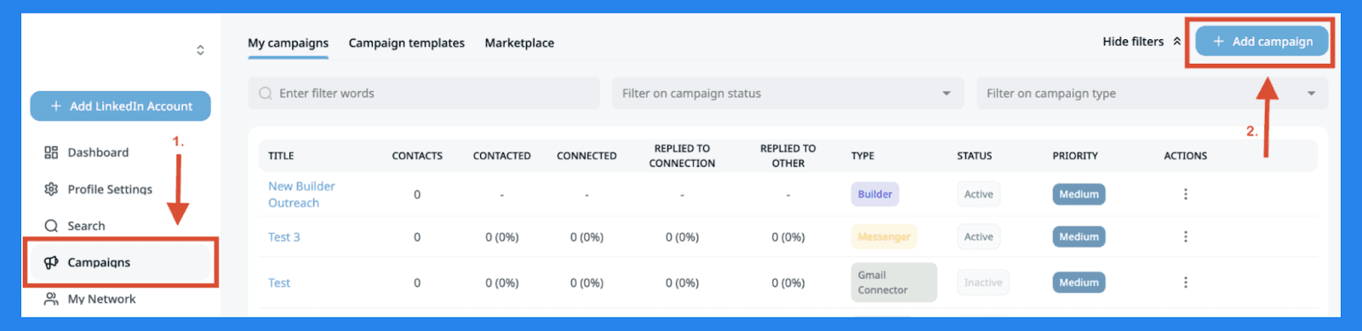Viewport: 1362px width, 331px height.
Task: Click contacts count 0 for New Builder Outreach
Action: click(x=417, y=194)
